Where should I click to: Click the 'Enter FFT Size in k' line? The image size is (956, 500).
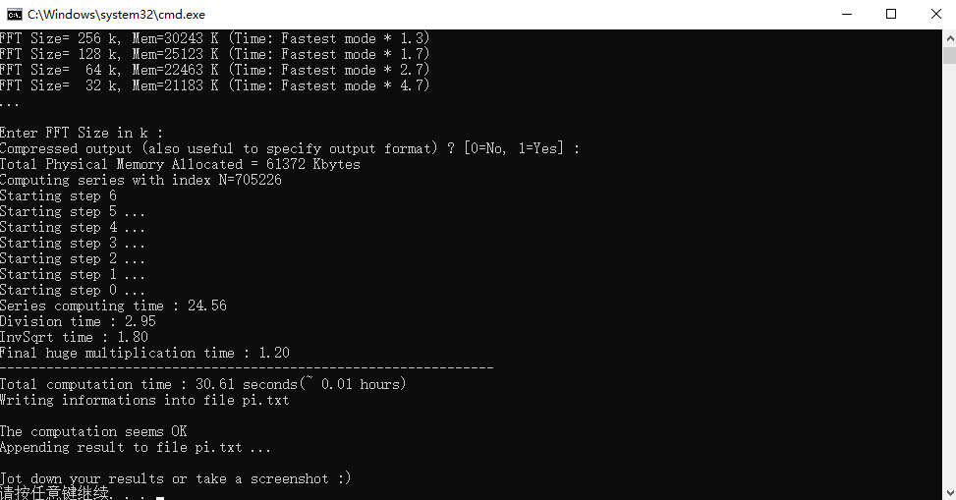tap(82, 133)
